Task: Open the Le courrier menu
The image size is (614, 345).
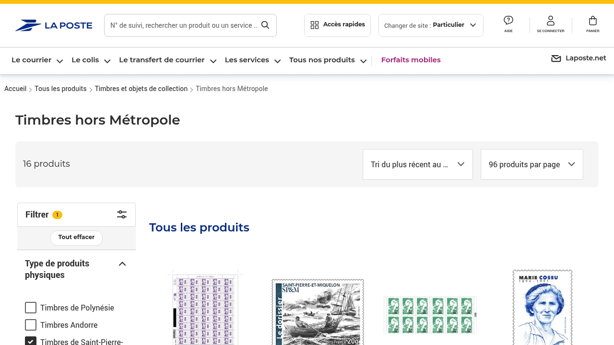Action: (x=37, y=60)
